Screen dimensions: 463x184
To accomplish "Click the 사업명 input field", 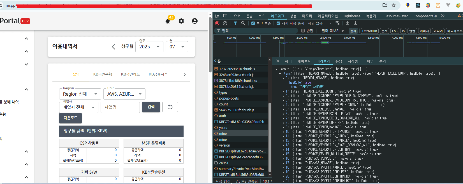I will click(120, 107).
